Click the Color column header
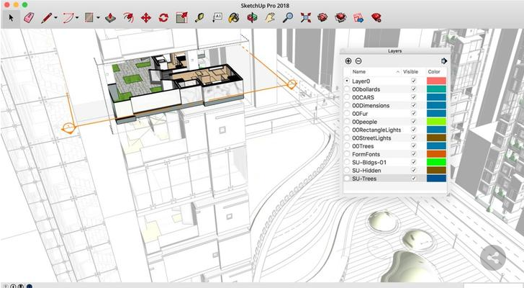Screen dimensions: 524x288 [x=434, y=71]
